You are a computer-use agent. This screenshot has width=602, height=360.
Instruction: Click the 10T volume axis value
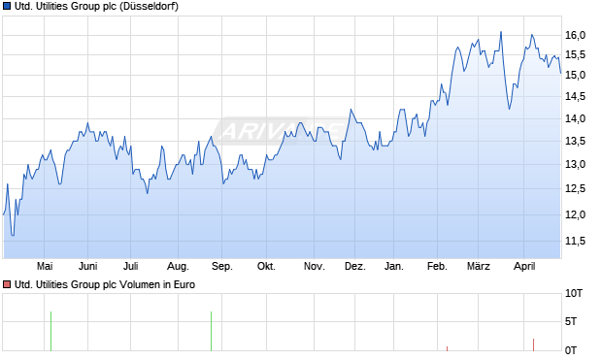(574, 294)
